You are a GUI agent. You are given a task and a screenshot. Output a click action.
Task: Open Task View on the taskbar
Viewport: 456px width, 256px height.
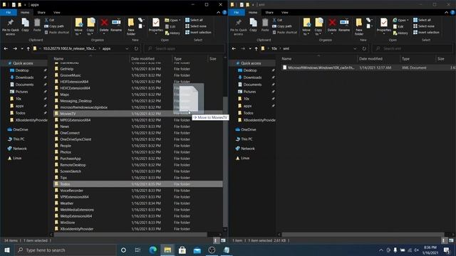pos(138,250)
